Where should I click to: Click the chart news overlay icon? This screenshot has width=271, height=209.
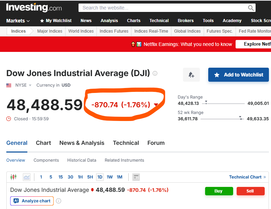(136, 177)
